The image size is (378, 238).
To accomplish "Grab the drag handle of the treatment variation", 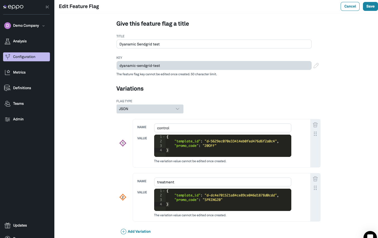I will 315,188.
